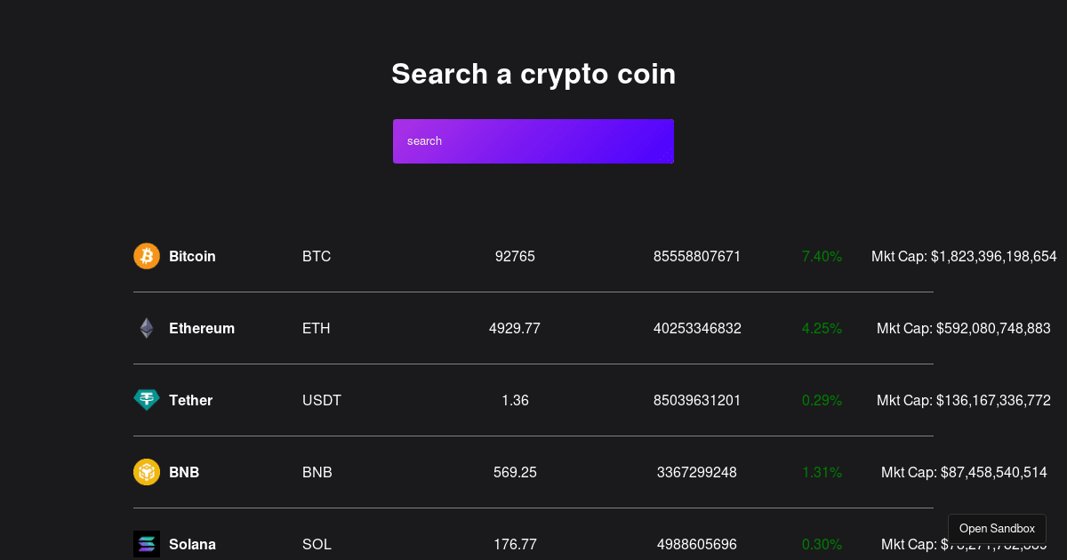Select the Bitcoin coin name
This screenshot has width=1067, height=560.
[192, 256]
